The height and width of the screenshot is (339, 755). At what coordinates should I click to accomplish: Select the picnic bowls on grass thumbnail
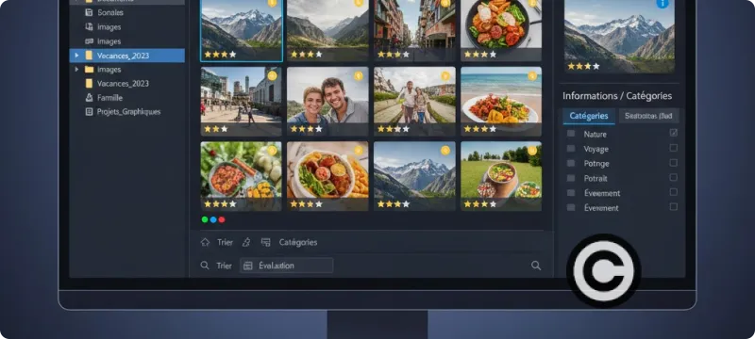pos(501,176)
